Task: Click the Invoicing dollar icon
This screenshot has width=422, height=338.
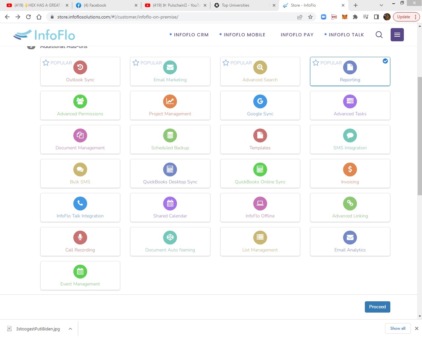Action: (x=350, y=169)
